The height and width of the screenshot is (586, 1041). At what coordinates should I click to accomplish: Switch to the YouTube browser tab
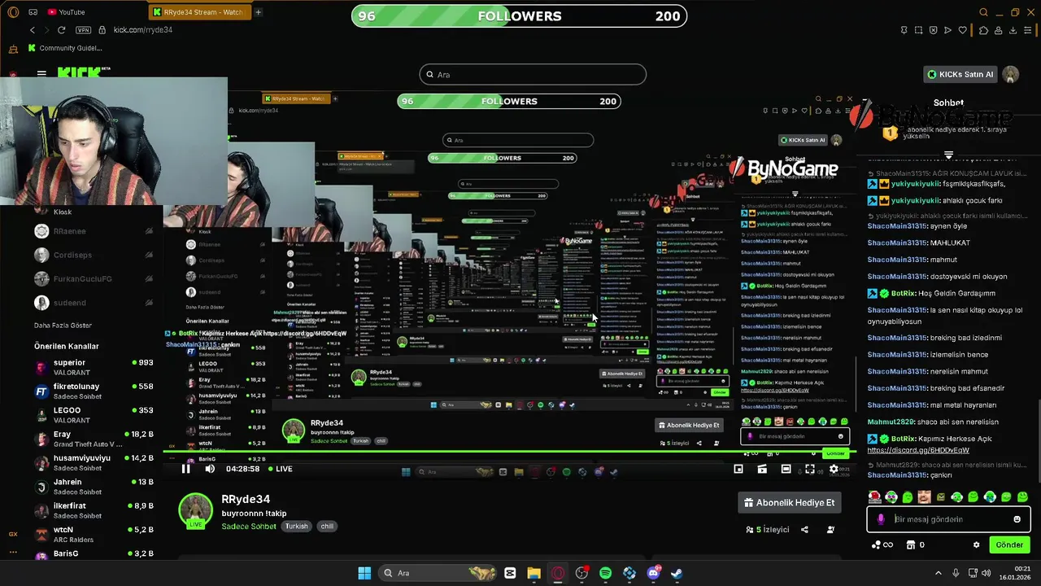pyautogui.click(x=66, y=12)
